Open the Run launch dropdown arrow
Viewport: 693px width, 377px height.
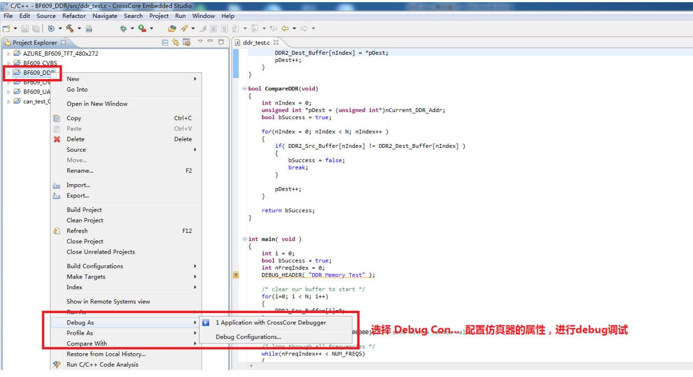[x=151, y=29]
